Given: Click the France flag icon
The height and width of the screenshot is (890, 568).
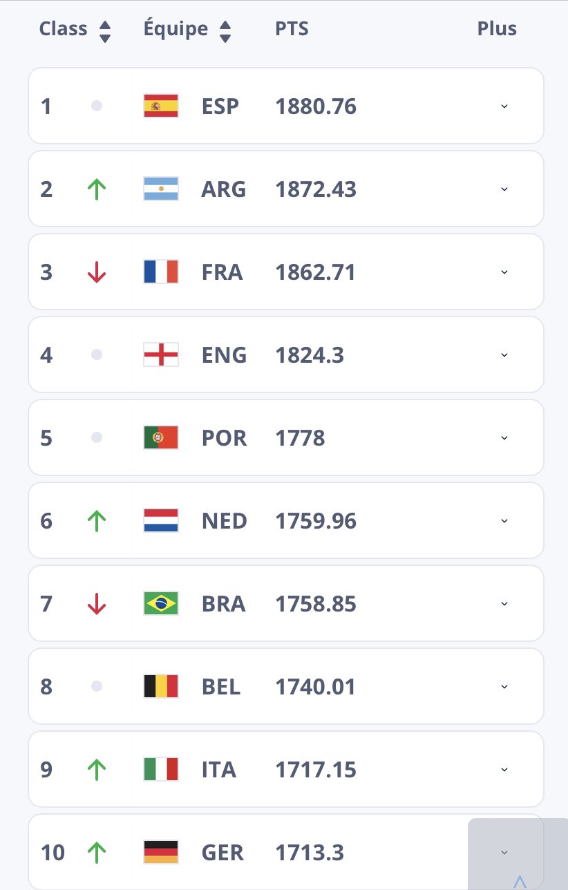Looking at the screenshot, I should coord(161,272).
